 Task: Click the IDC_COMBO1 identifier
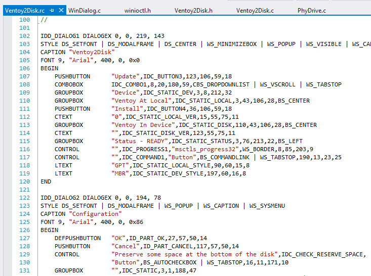coord(129,84)
